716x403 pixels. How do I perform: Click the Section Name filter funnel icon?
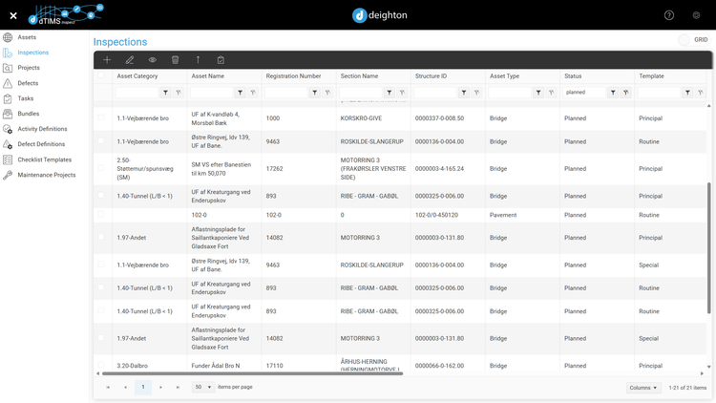tap(390, 93)
